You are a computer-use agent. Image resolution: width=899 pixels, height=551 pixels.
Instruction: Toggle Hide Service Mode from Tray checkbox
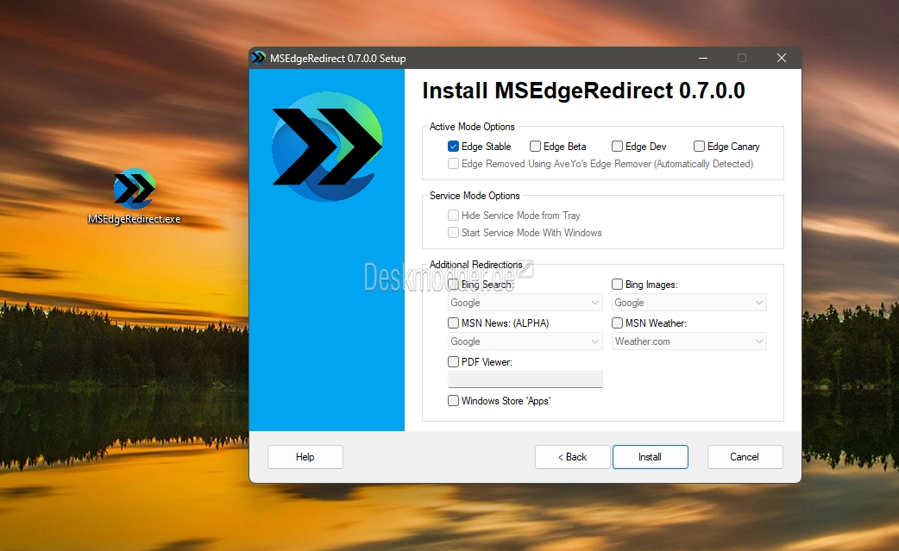[x=453, y=216]
